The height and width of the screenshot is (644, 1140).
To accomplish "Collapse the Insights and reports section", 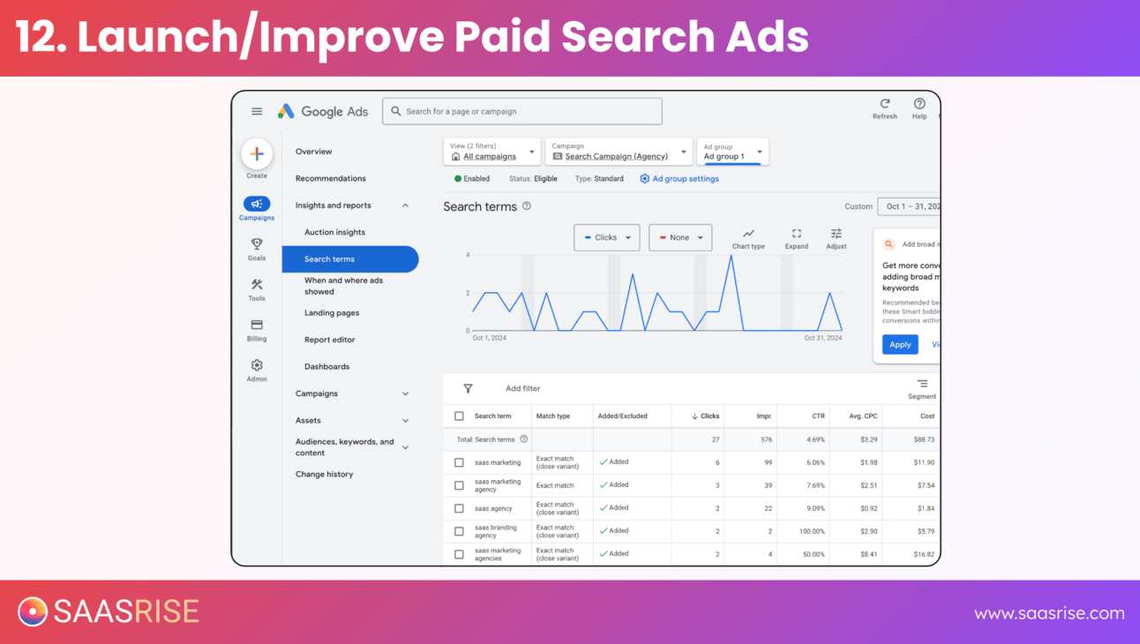I will (x=405, y=206).
